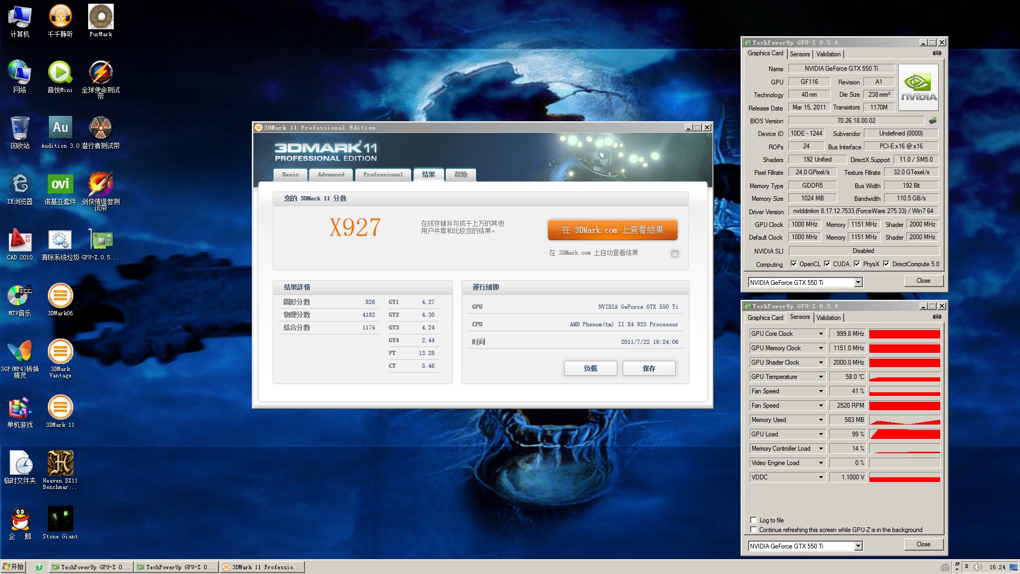Viewport: 1020px width, 574px height.
Task: Toggle CUDA checkbox in GPU-Z
Action: click(829, 264)
